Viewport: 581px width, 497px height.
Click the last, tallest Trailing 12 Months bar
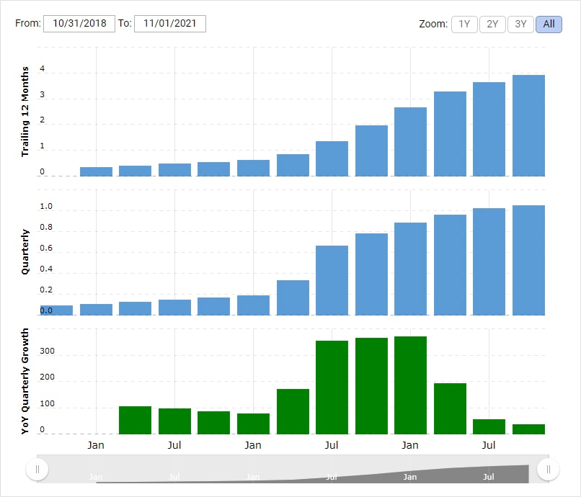click(528, 125)
